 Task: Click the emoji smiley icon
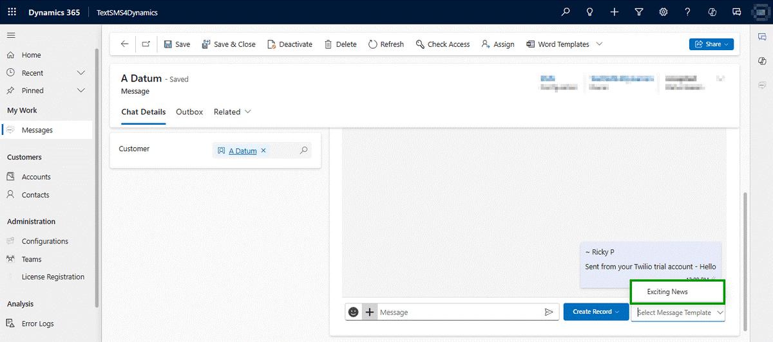[353, 312]
